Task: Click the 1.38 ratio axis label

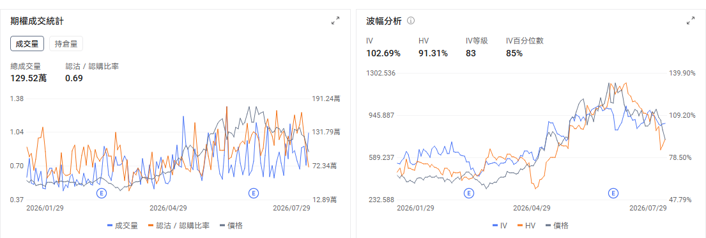Action: tap(17, 99)
